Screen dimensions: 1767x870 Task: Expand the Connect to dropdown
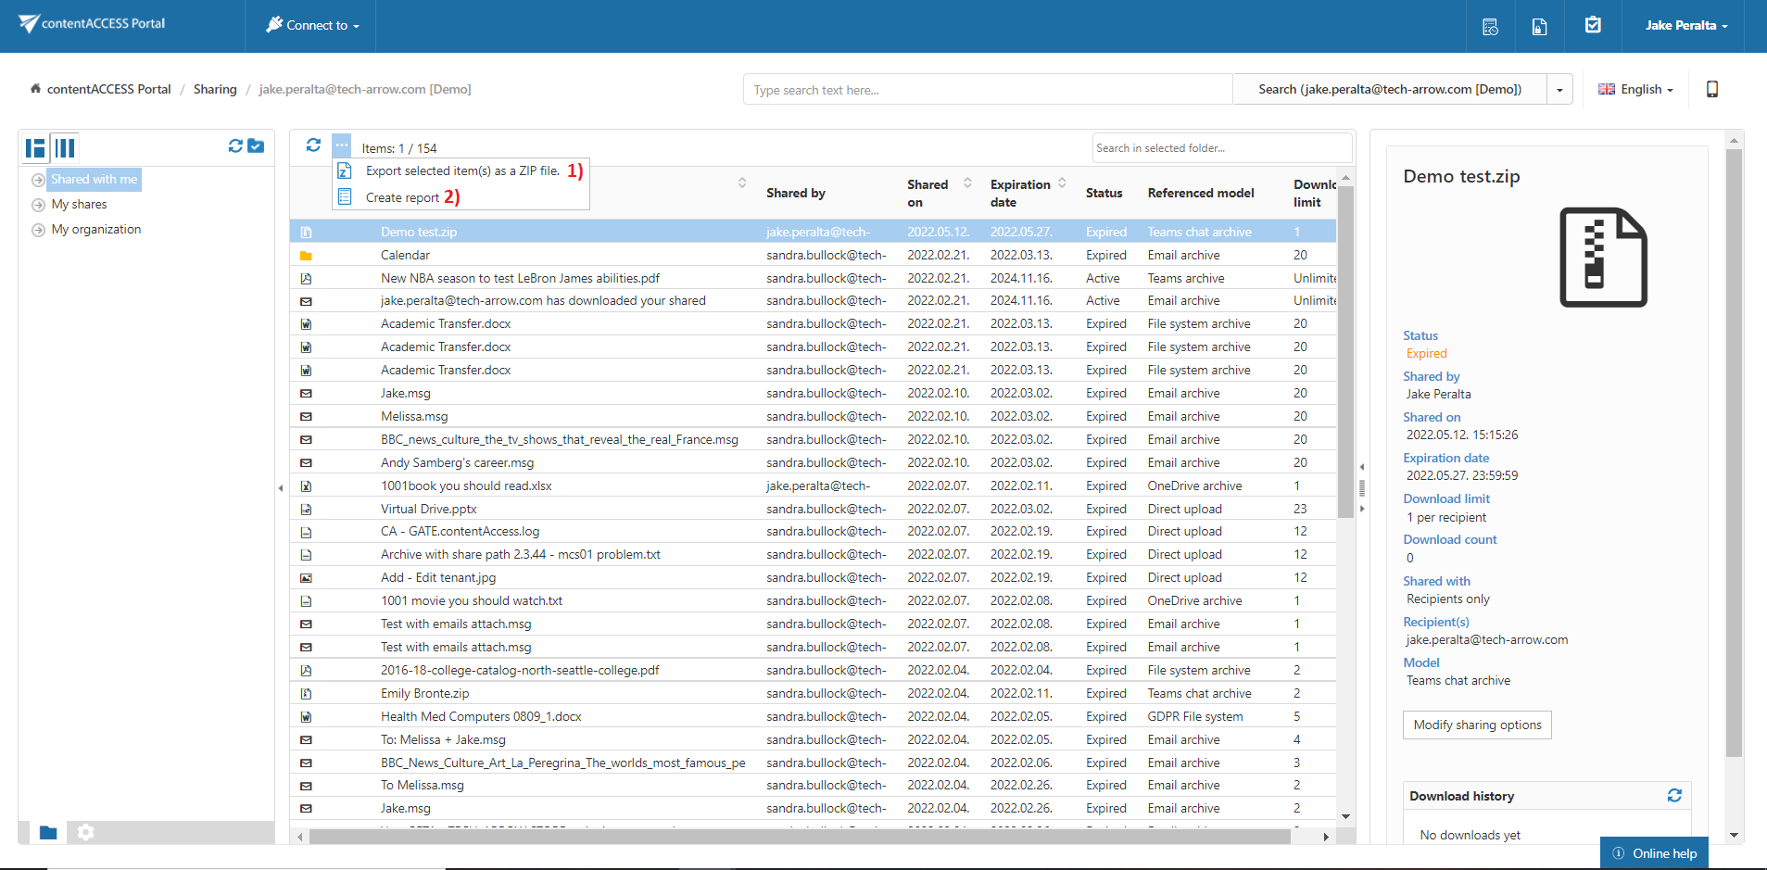312,25
